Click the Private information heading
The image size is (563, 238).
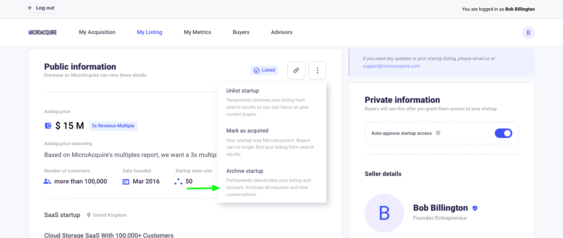[x=402, y=100]
